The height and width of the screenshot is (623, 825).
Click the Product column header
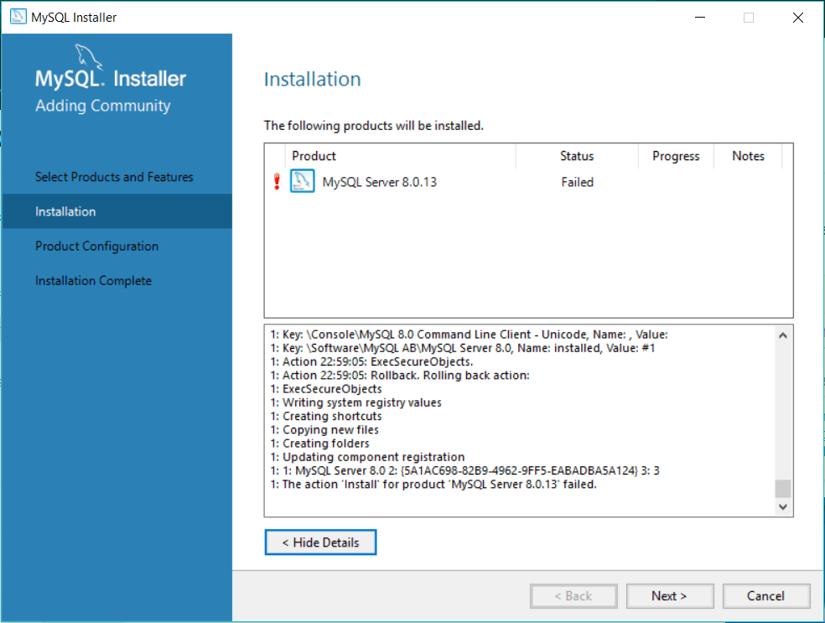(x=314, y=155)
